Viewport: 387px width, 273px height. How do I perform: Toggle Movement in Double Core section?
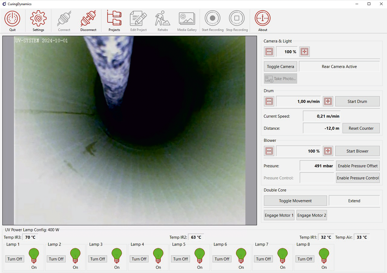[295, 200]
